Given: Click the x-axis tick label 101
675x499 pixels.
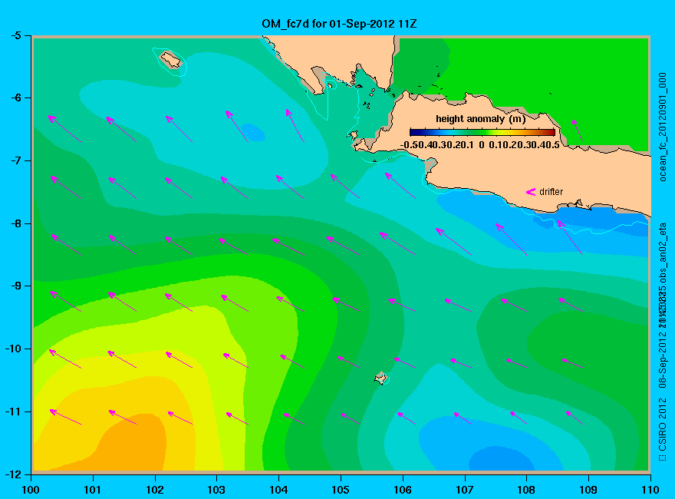Looking at the screenshot, I should (93, 490).
